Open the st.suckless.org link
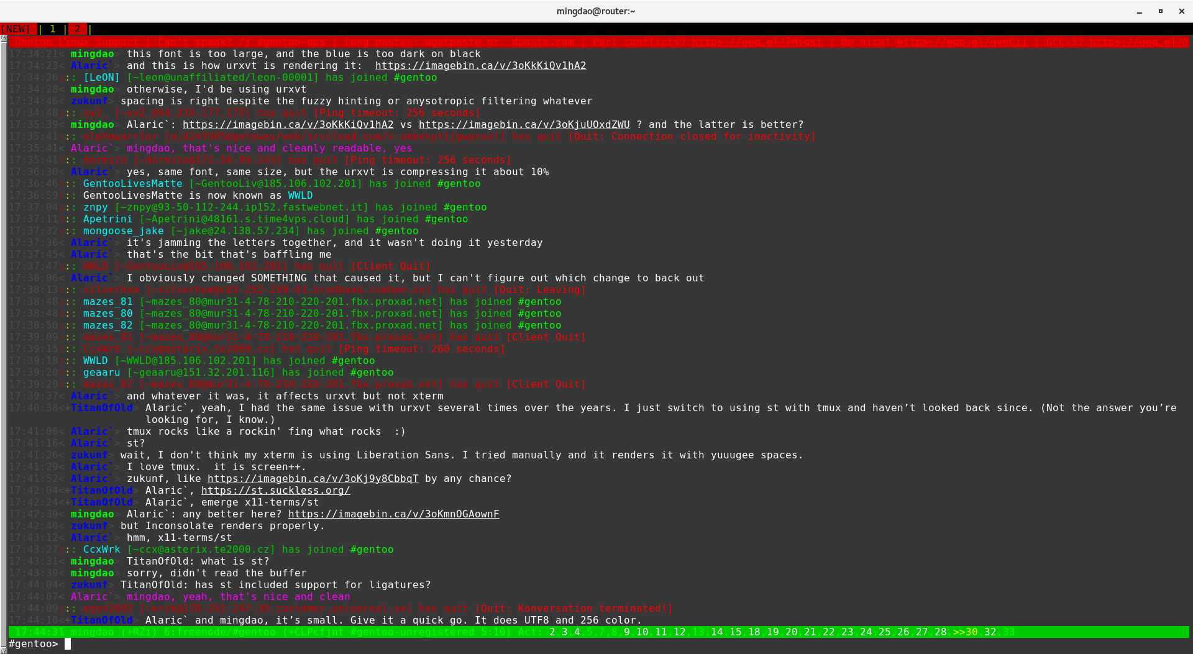The height and width of the screenshot is (654, 1193). 275,491
